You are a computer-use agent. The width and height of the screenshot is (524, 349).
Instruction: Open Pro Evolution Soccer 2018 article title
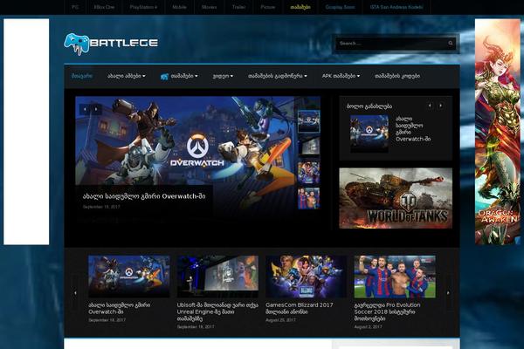click(387, 312)
